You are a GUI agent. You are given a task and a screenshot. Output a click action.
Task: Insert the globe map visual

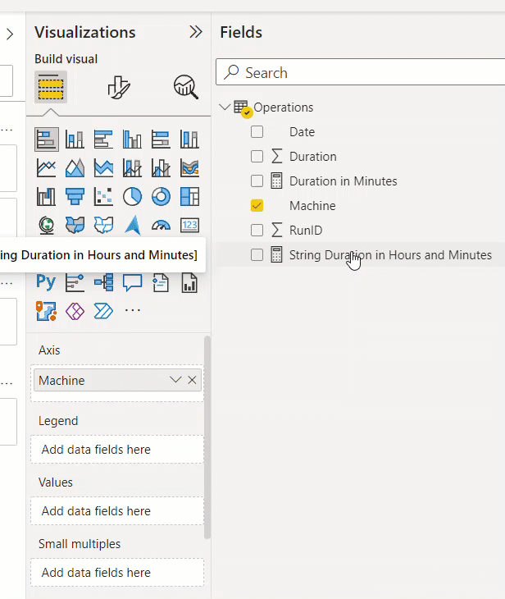point(47,225)
